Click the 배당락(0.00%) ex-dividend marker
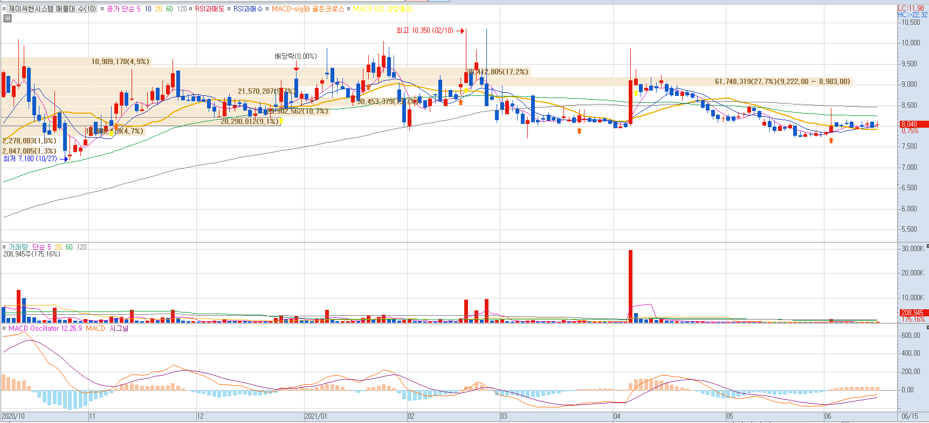Image resolution: width=929 pixels, height=423 pixels. coord(295,56)
